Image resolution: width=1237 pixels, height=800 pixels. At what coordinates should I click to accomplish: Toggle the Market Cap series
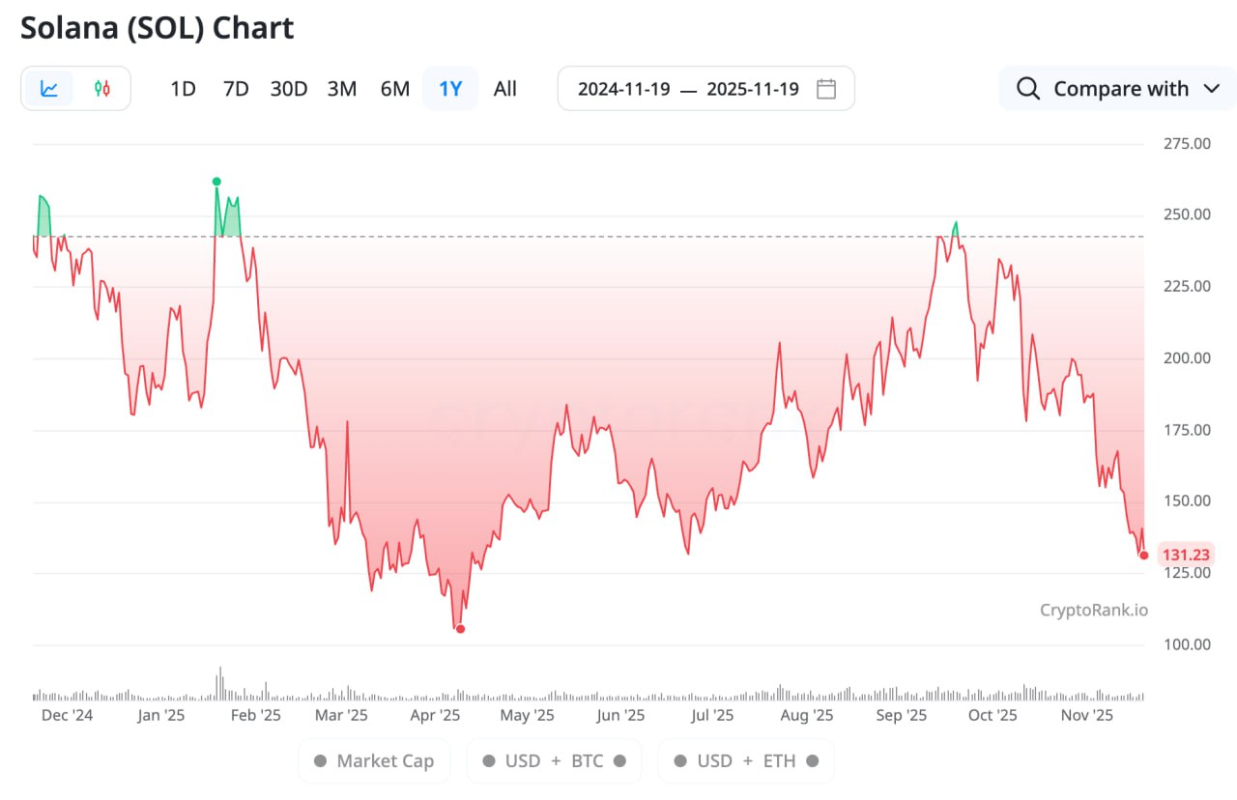tap(373, 761)
